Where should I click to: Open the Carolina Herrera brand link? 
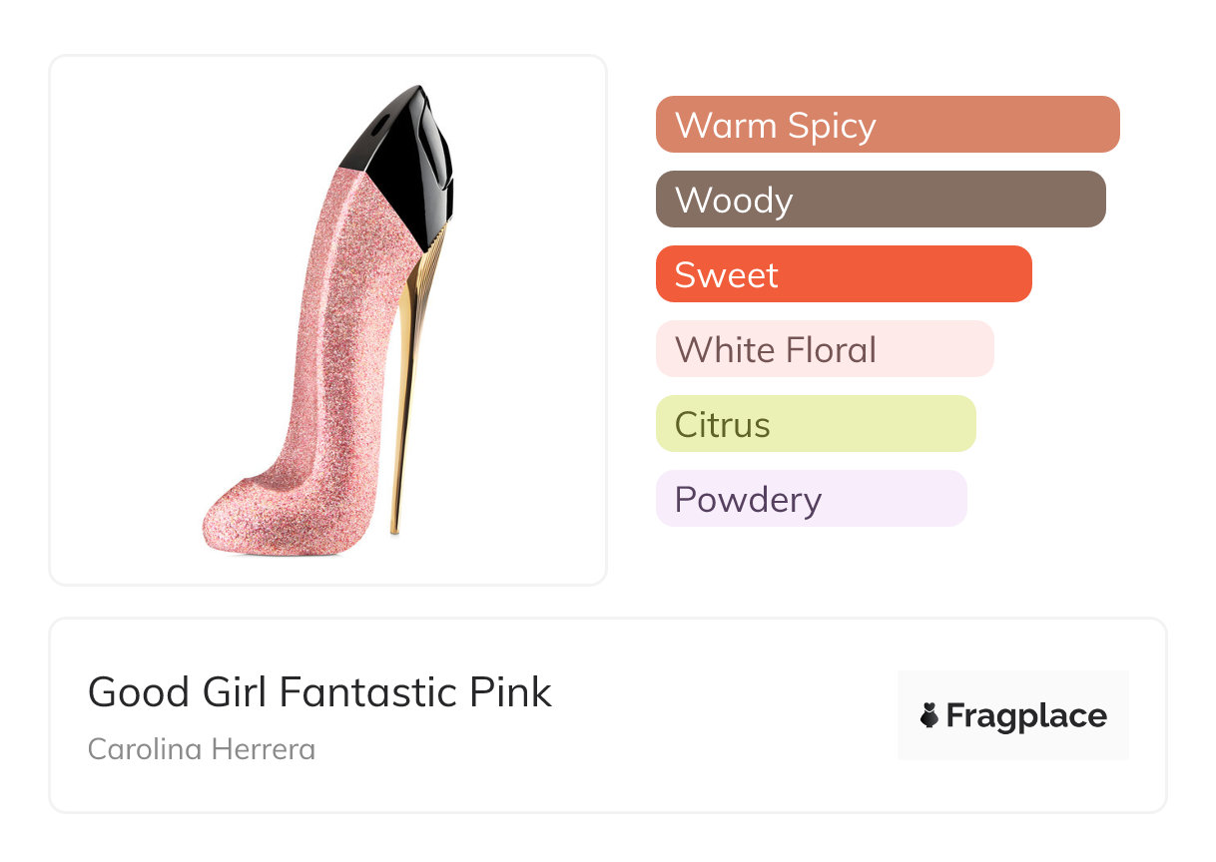click(202, 749)
